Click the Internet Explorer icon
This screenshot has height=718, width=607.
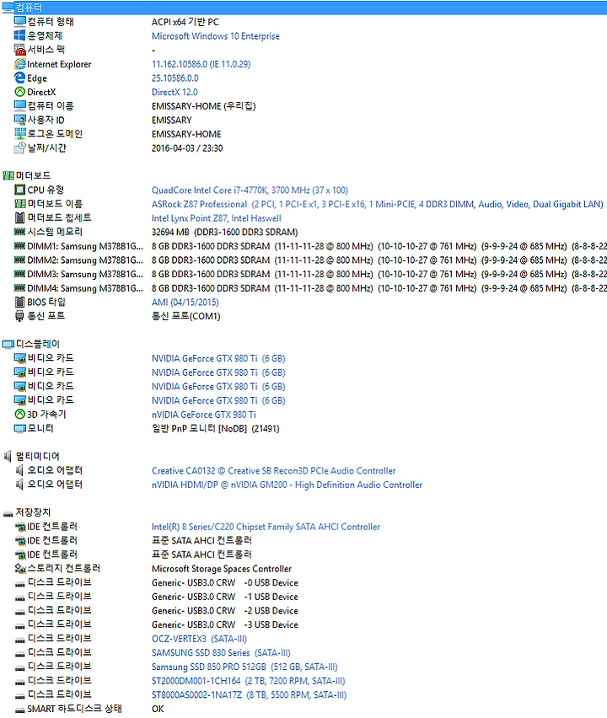click(x=19, y=64)
